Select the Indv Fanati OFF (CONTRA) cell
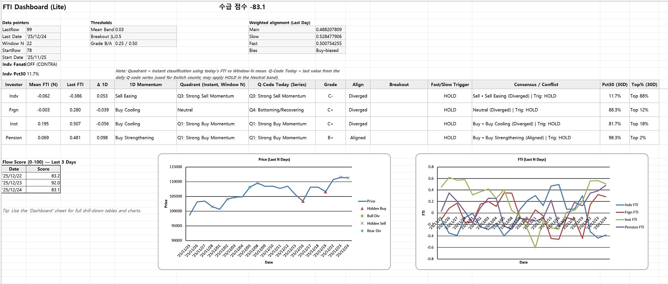The width and height of the screenshot is (668, 284). [42, 64]
